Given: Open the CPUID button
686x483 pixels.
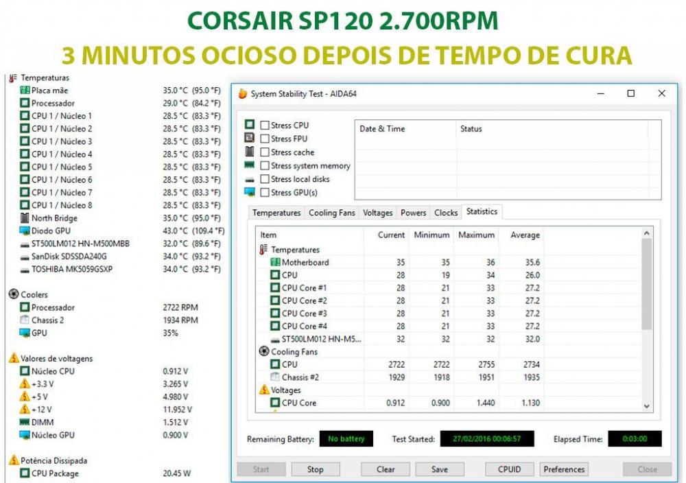Looking at the screenshot, I should click(x=509, y=469).
